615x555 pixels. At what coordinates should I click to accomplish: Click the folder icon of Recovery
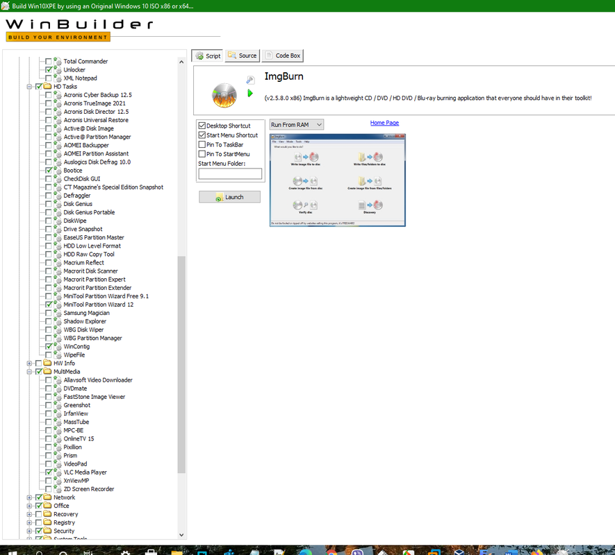pos(47,514)
